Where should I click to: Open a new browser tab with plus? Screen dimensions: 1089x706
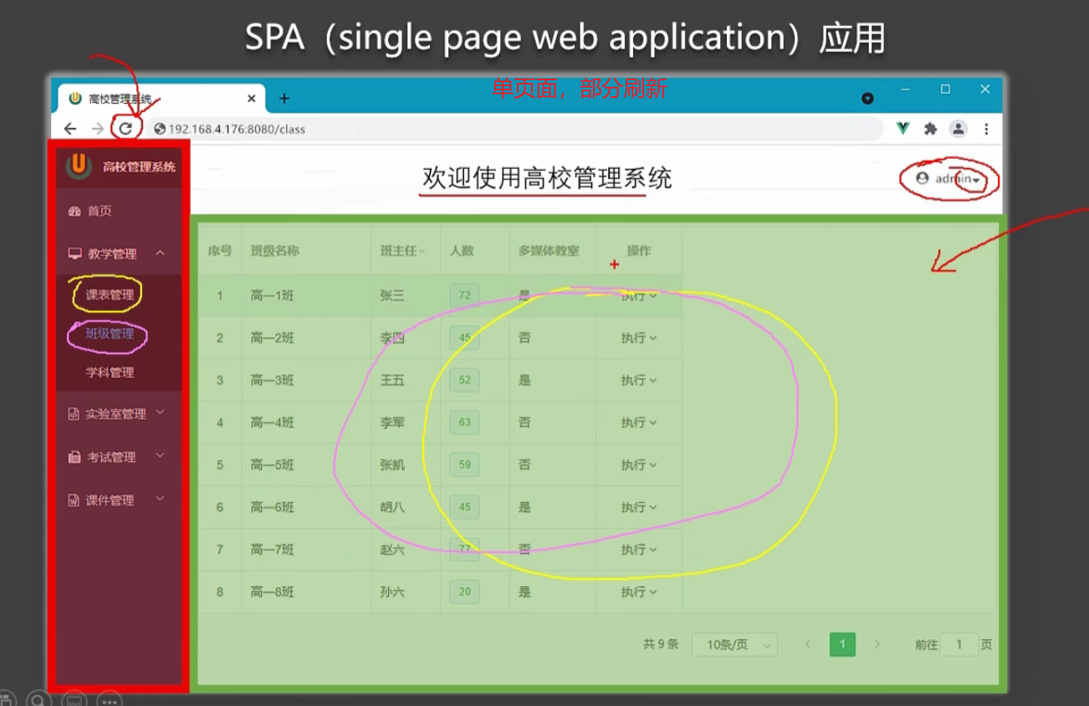pyautogui.click(x=284, y=98)
